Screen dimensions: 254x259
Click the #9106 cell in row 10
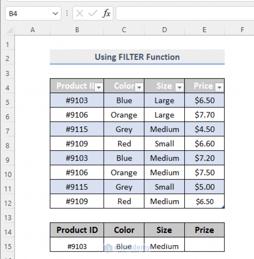pos(77,172)
